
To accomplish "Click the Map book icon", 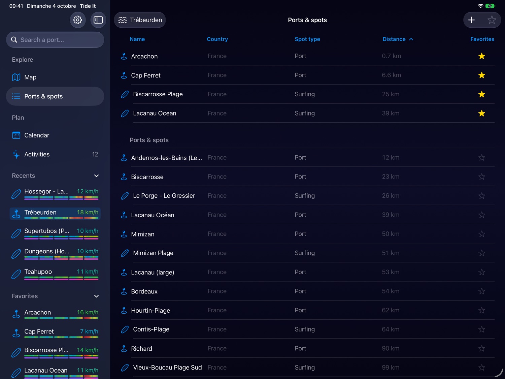I will tap(16, 77).
